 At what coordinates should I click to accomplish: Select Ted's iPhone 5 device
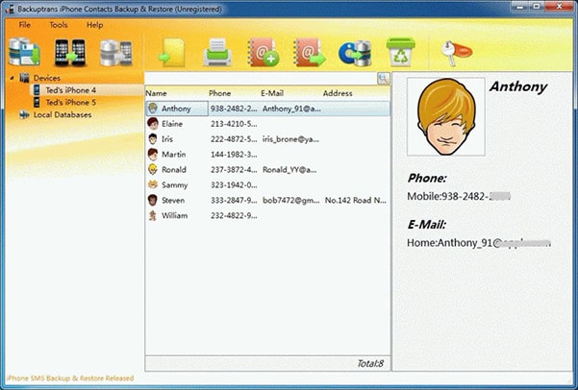click(70, 102)
